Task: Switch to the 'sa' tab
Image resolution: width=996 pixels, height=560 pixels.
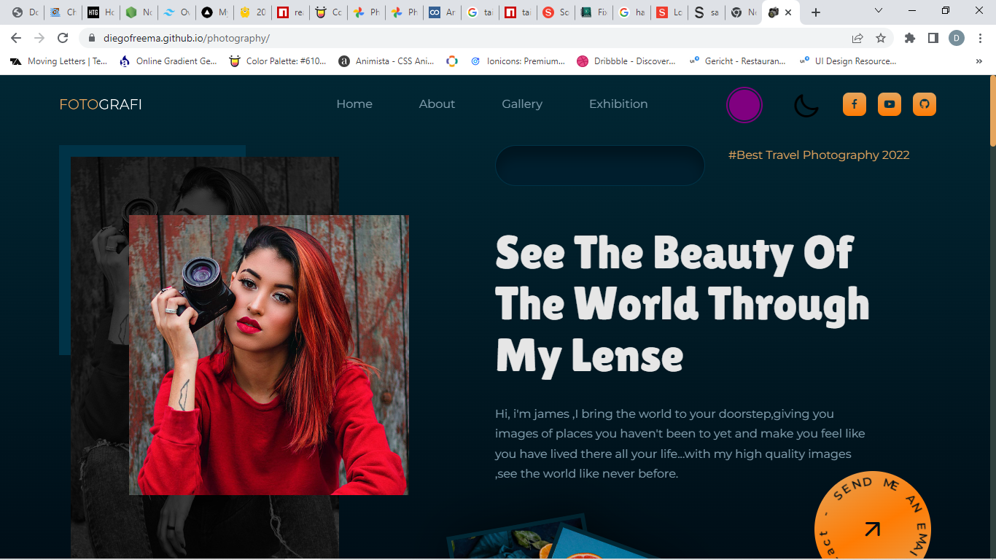Action: pyautogui.click(x=707, y=12)
